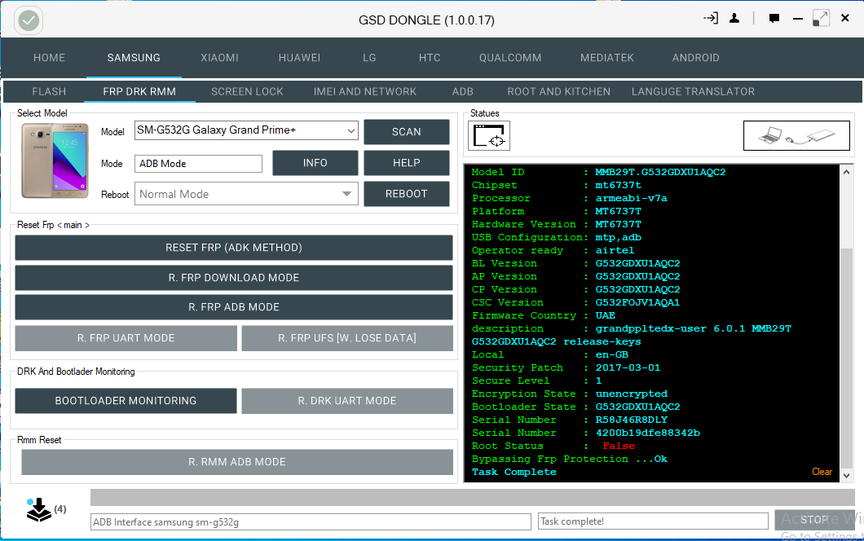This screenshot has width=864, height=541.
Task: Open the chat message icon
Action: (x=774, y=19)
